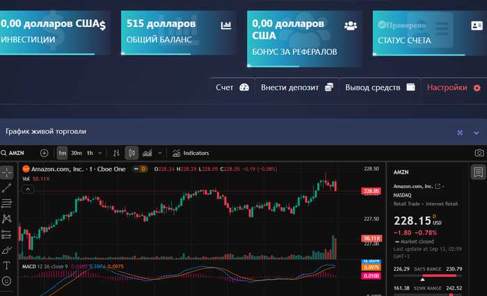Expand the live trading chart fullscreen

(x=460, y=133)
